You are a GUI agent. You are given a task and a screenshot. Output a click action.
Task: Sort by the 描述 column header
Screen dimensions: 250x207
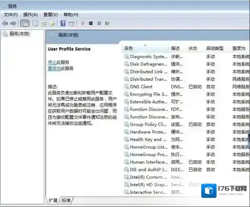click(x=175, y=48)
